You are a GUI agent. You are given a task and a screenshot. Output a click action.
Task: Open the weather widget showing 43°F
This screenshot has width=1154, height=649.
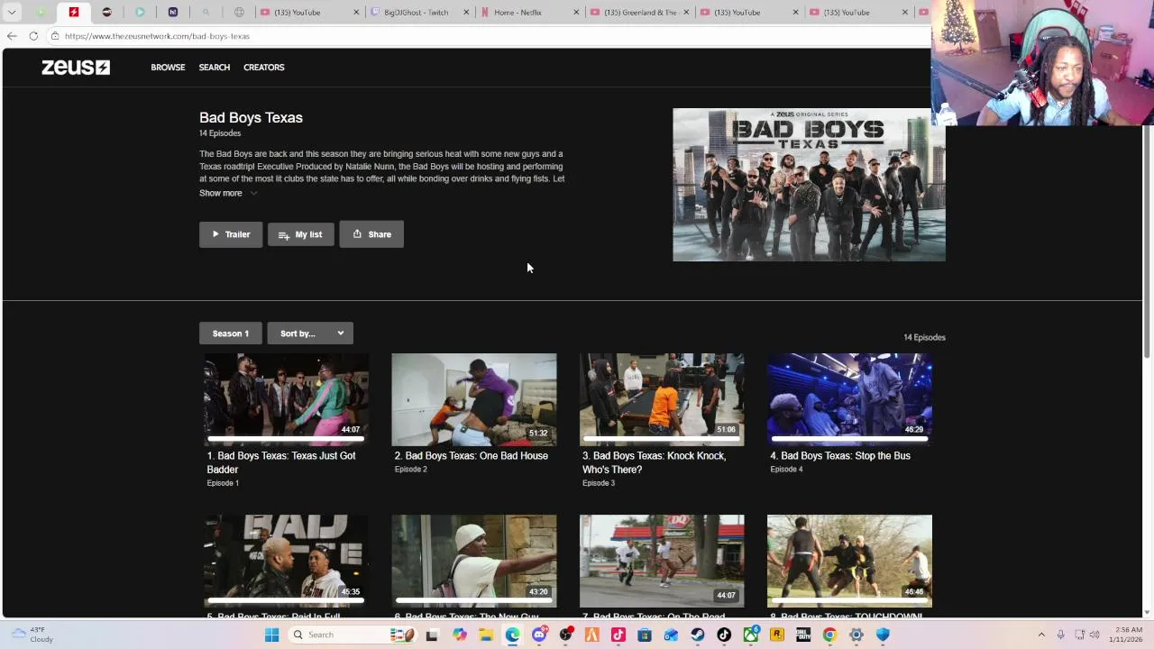[32, 635]
